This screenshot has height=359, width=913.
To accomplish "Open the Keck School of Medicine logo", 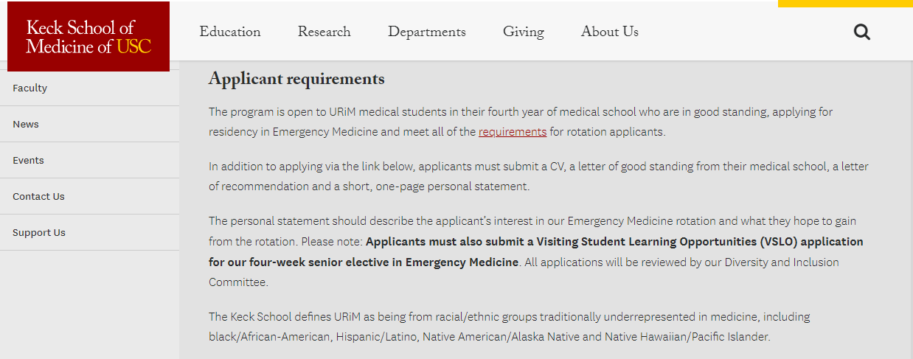I will point(88,37).
